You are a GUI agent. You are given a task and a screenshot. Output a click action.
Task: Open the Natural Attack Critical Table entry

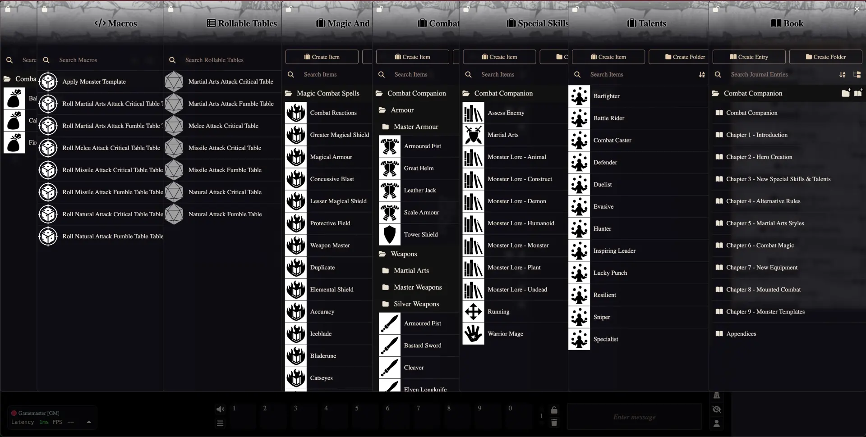(225, 192)
